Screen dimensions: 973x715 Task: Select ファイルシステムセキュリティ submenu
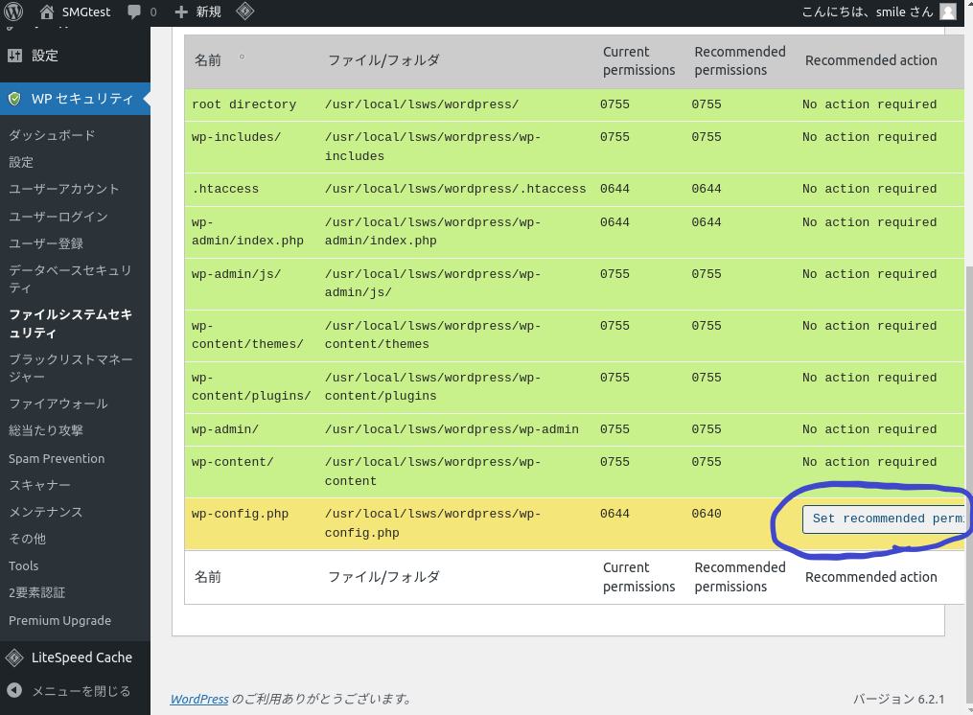pyautogui.click(x=70, y=323)
